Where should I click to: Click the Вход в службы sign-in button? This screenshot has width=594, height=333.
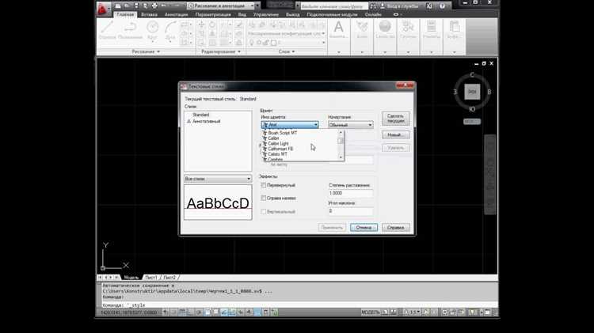click(399, 6)
